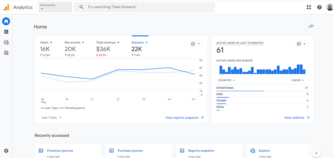Click the Home page heading
This screenshot has width=333, height=158.
(40, 27)
